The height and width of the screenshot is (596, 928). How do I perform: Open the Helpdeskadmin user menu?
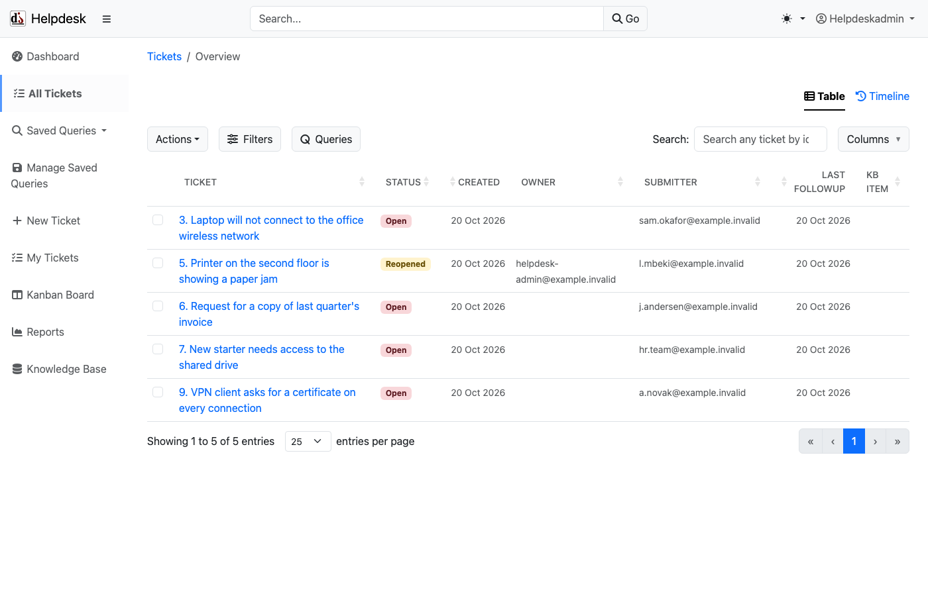coord(865,19)
